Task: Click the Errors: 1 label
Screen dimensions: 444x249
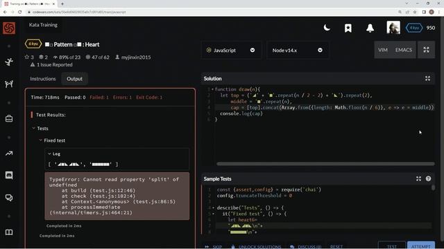Action: pos(122,98)
